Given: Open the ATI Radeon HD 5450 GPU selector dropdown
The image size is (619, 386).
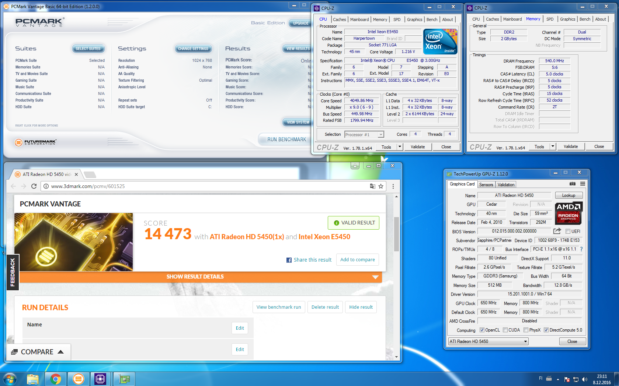Looking at the screenshot, I should pos(488,341).
